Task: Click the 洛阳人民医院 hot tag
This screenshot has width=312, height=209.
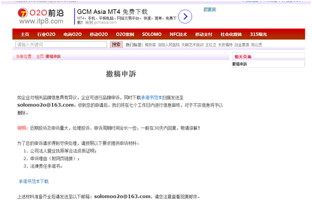Action: [168, 45]
